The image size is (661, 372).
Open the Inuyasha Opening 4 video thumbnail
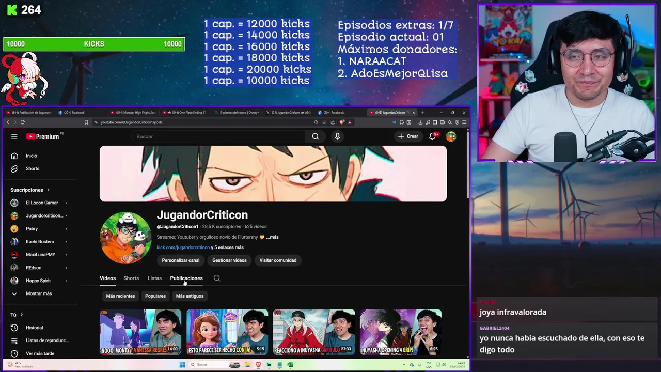pos(401,332)
